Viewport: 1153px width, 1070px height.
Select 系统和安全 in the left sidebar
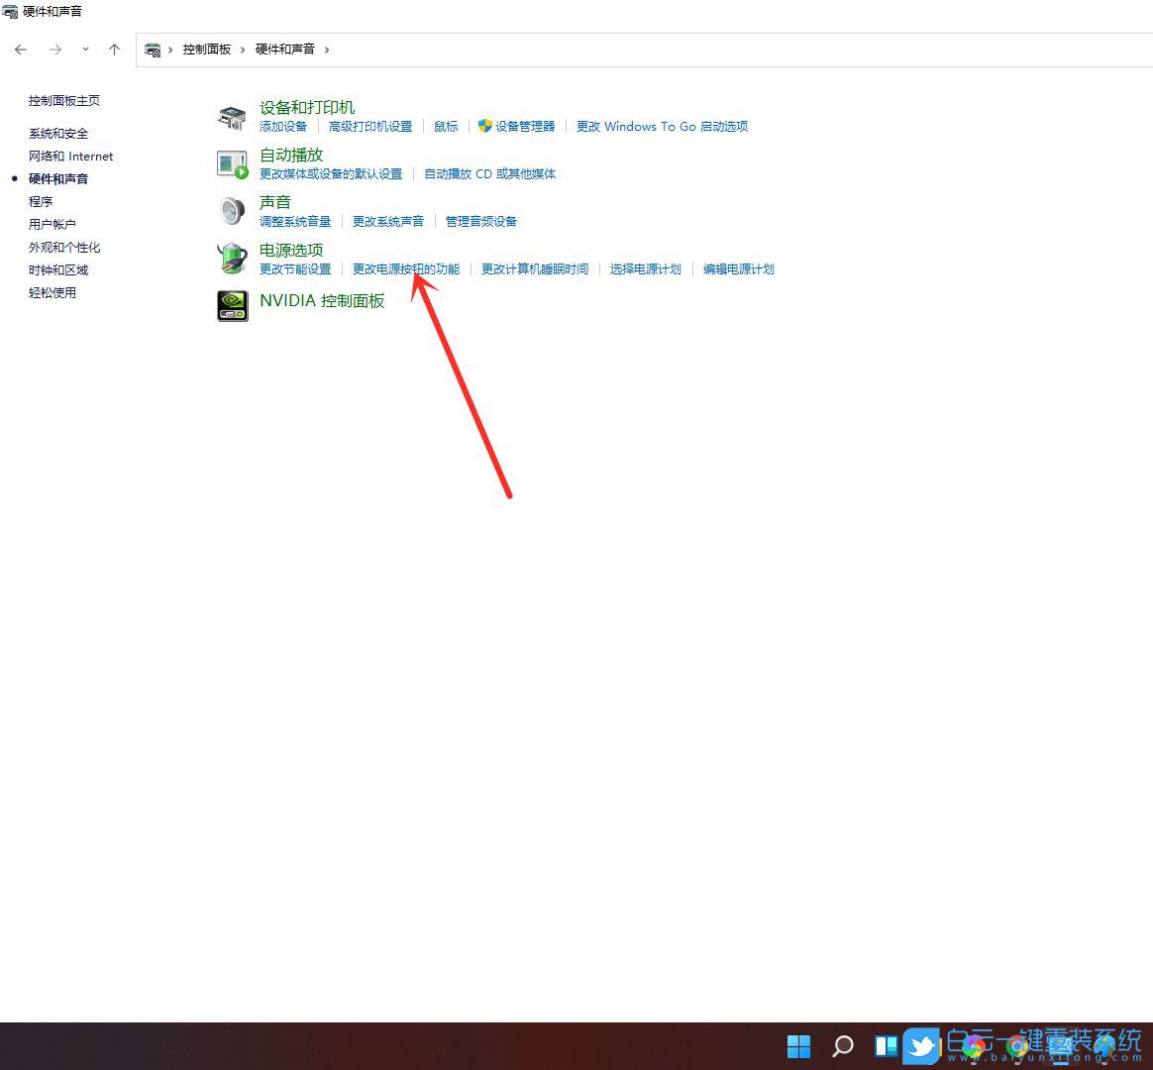(58, 134)
